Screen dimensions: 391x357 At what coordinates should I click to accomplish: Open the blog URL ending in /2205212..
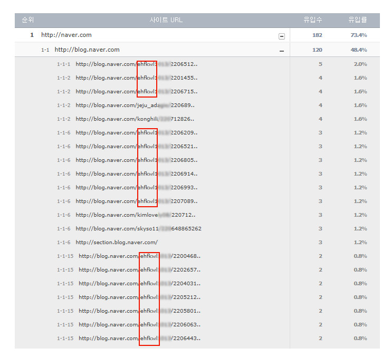click(139, 297)
